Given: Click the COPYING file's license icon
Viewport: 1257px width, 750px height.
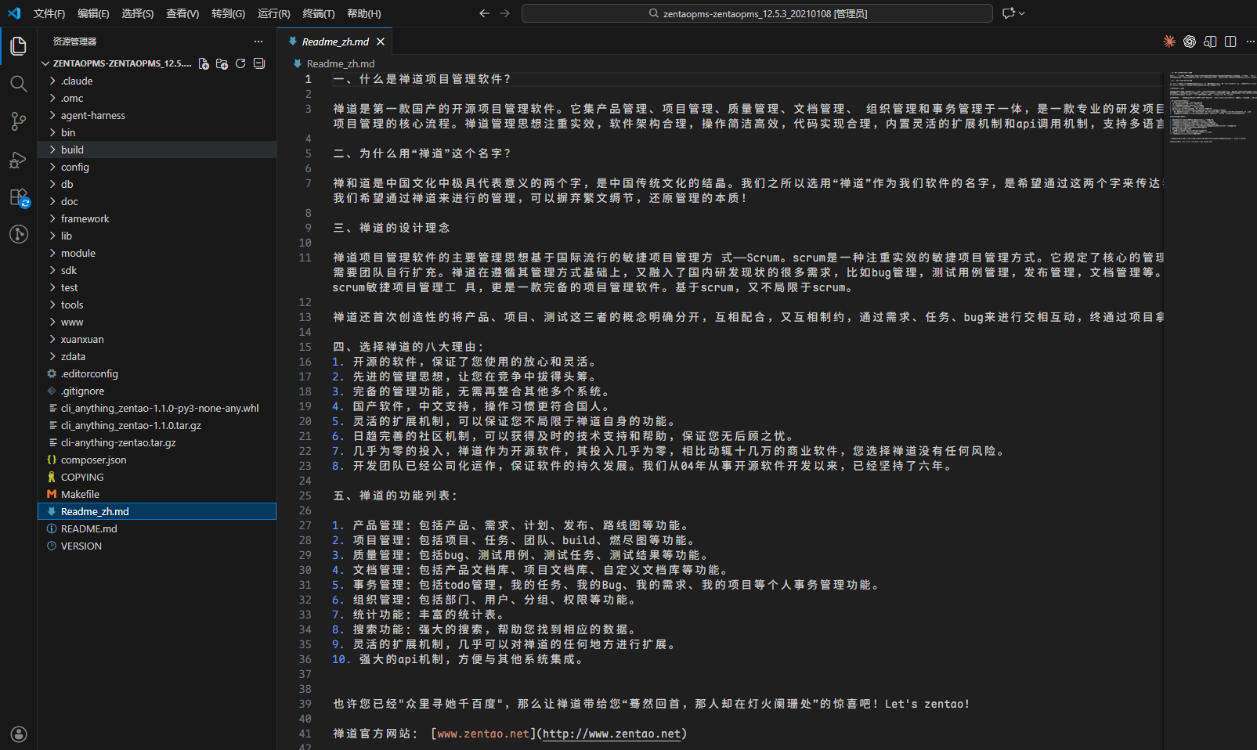Looking at the screenshot, I should tap(52, 477).
